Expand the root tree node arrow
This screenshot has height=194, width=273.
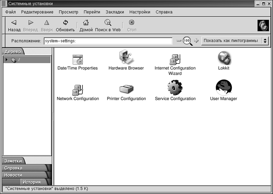point(7,60)
